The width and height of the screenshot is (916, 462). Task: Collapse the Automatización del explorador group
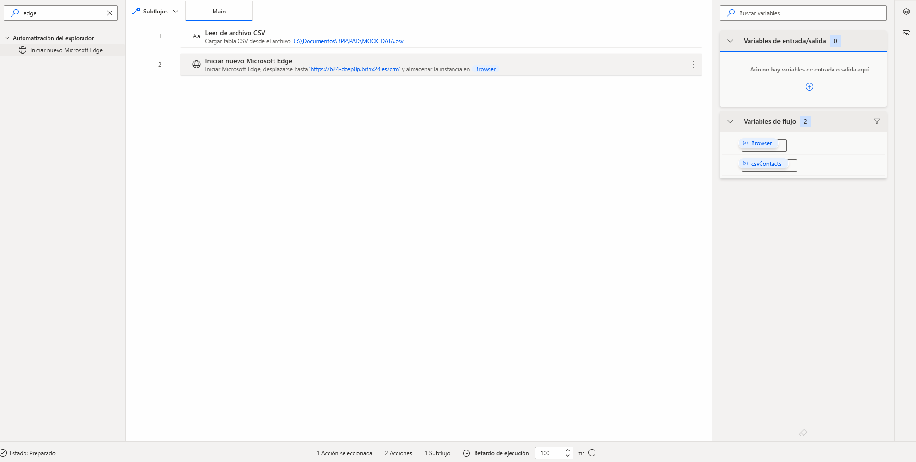click(7, 38)
